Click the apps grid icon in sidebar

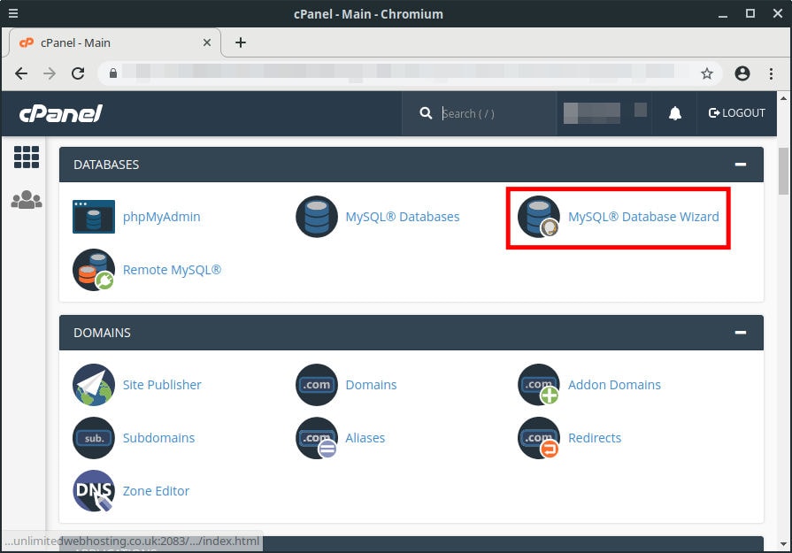pyautogui.click(x=26, y=157)
